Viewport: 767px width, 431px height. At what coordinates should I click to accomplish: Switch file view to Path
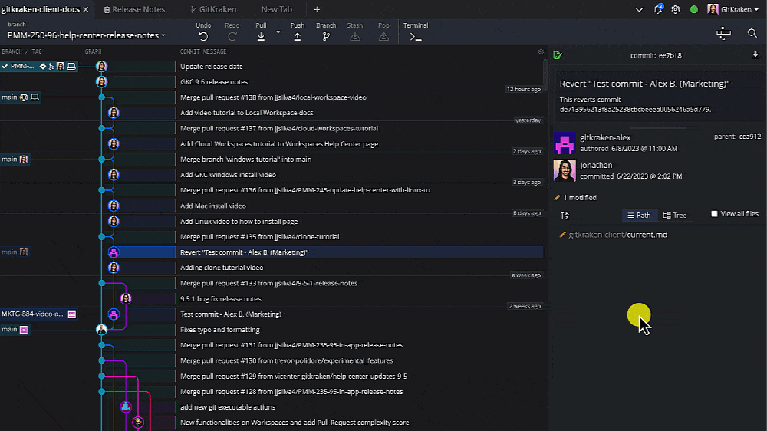pos(639,215)
